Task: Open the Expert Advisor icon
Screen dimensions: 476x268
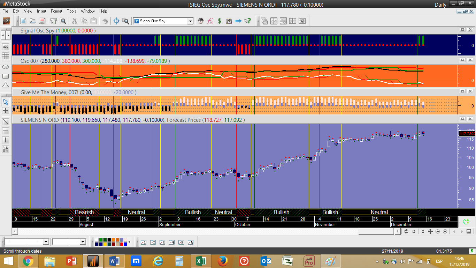Action: tap(201, 21)
